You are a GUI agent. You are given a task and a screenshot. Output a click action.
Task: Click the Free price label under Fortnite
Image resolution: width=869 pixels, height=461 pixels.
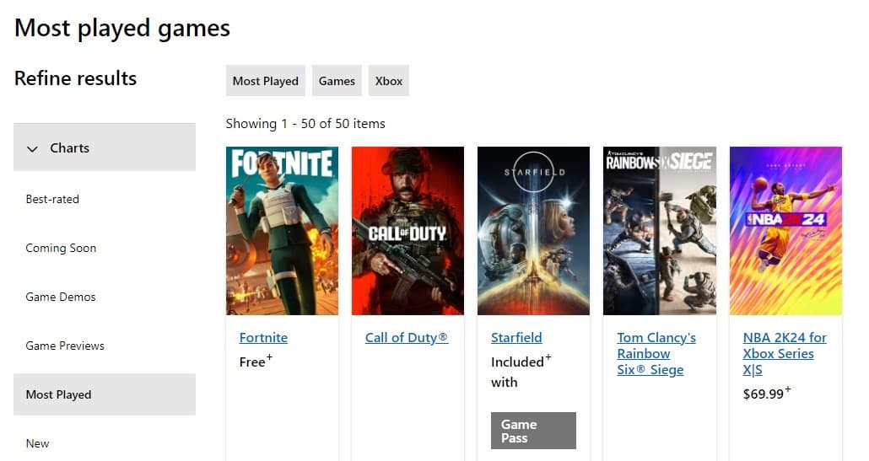point(256,362)
